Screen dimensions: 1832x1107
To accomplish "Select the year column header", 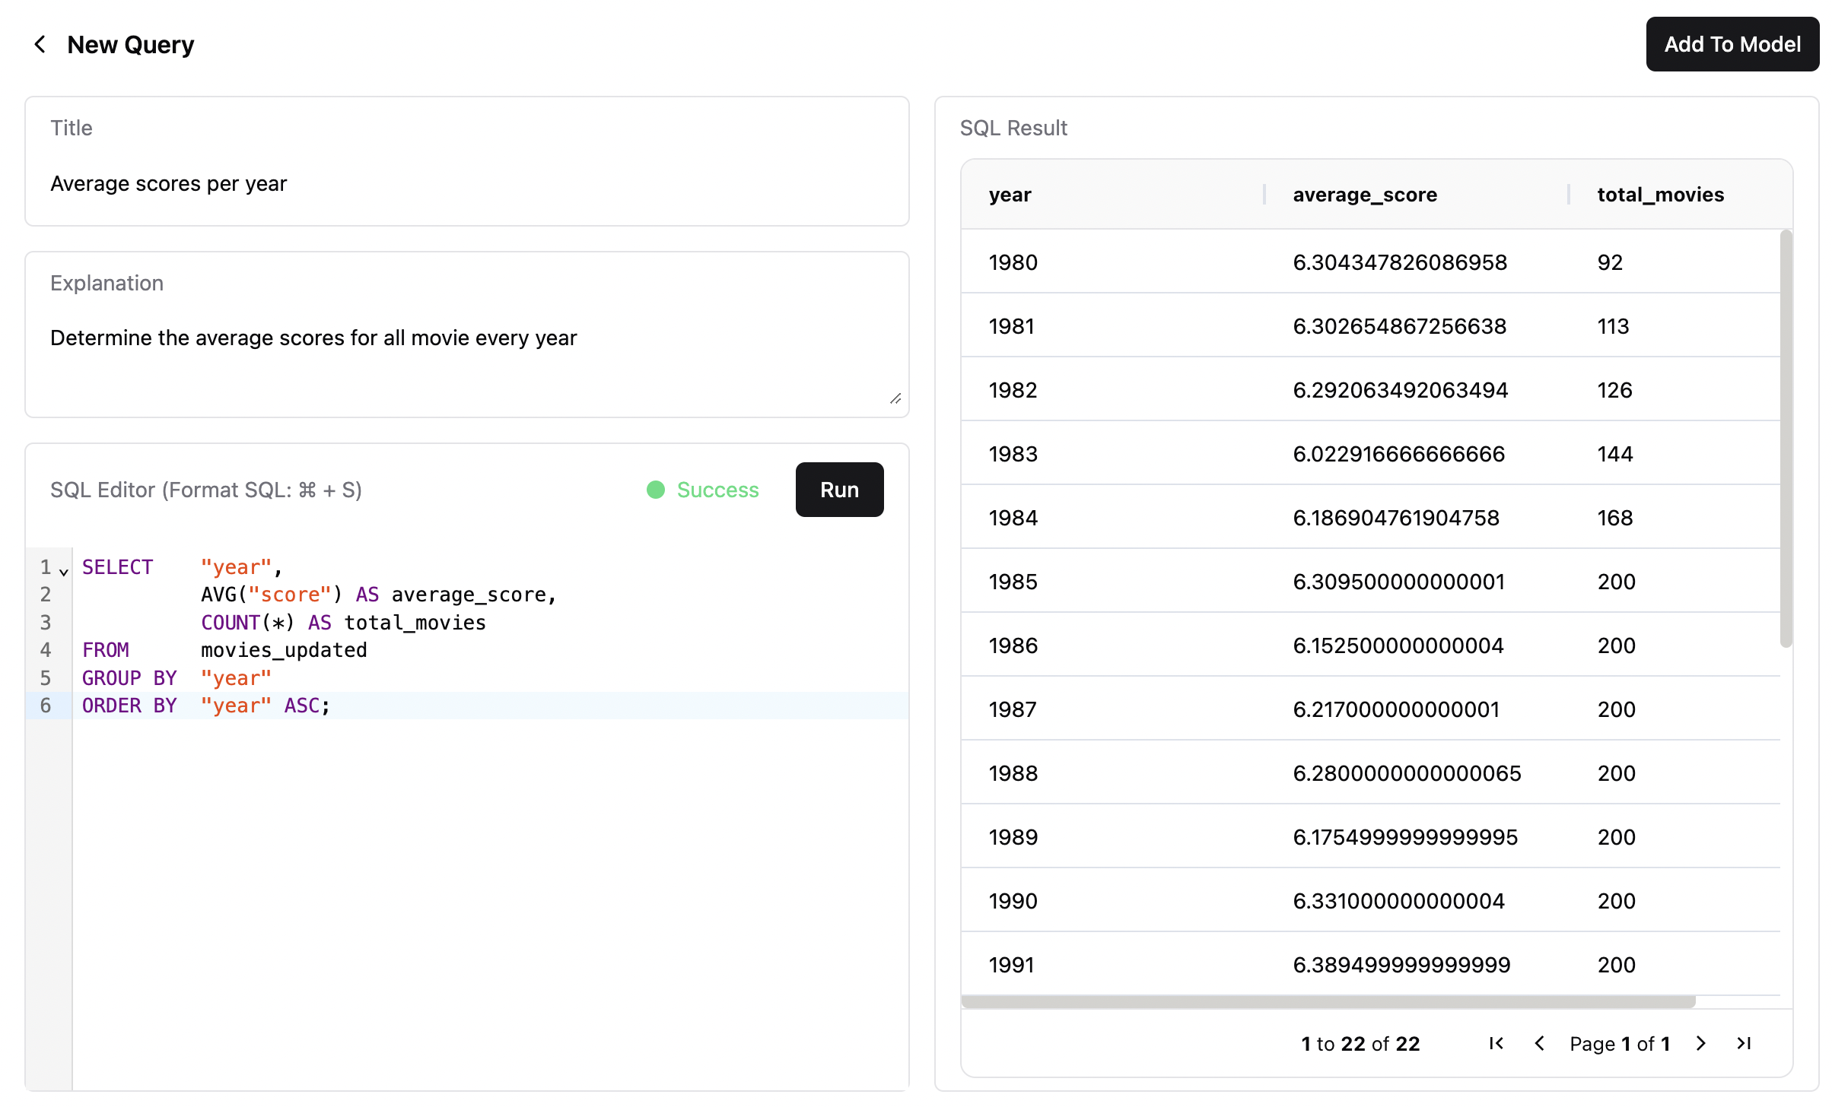I will pos(1010,194).
